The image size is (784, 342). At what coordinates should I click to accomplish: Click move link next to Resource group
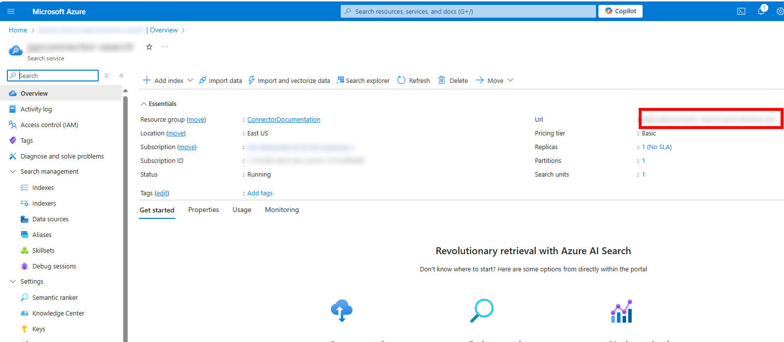click(x=196, y=119)
